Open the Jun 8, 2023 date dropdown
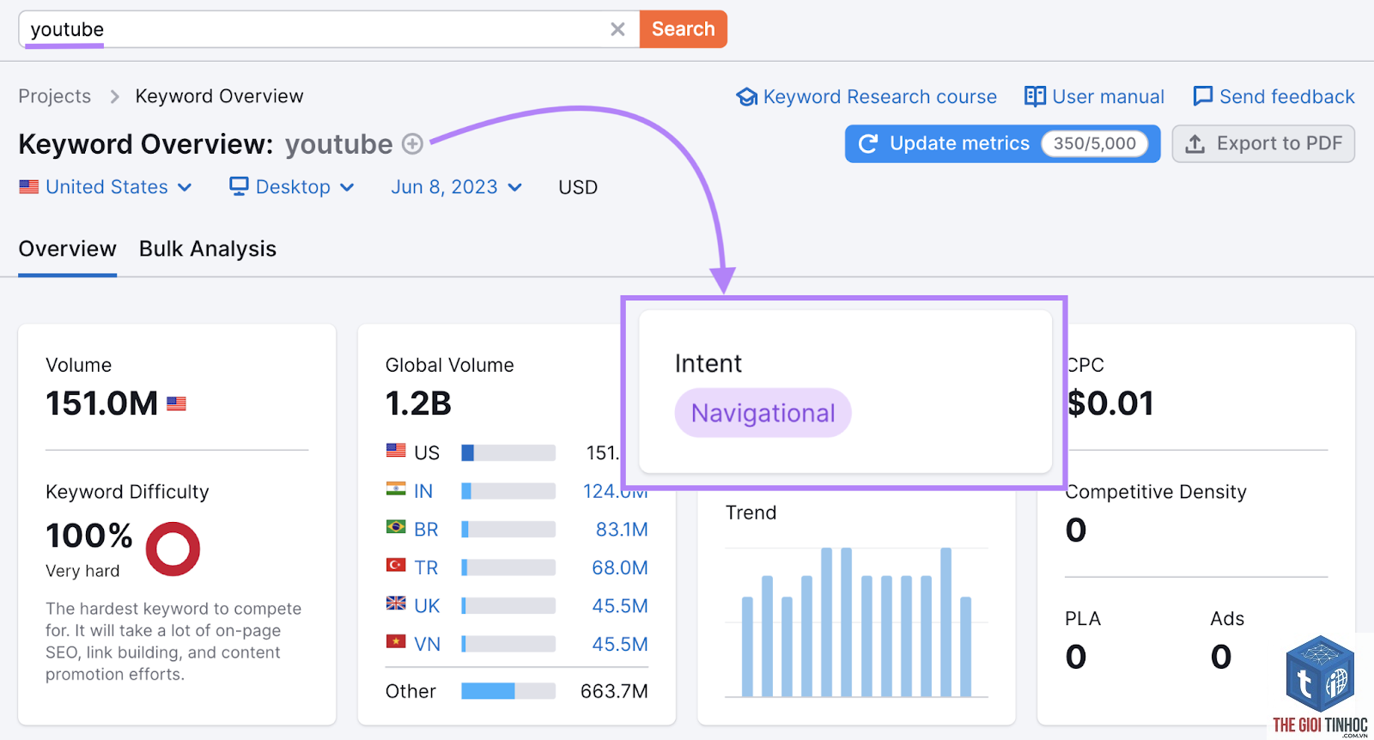The width and height of the screenshot is (1374, 740). point(456,187)
